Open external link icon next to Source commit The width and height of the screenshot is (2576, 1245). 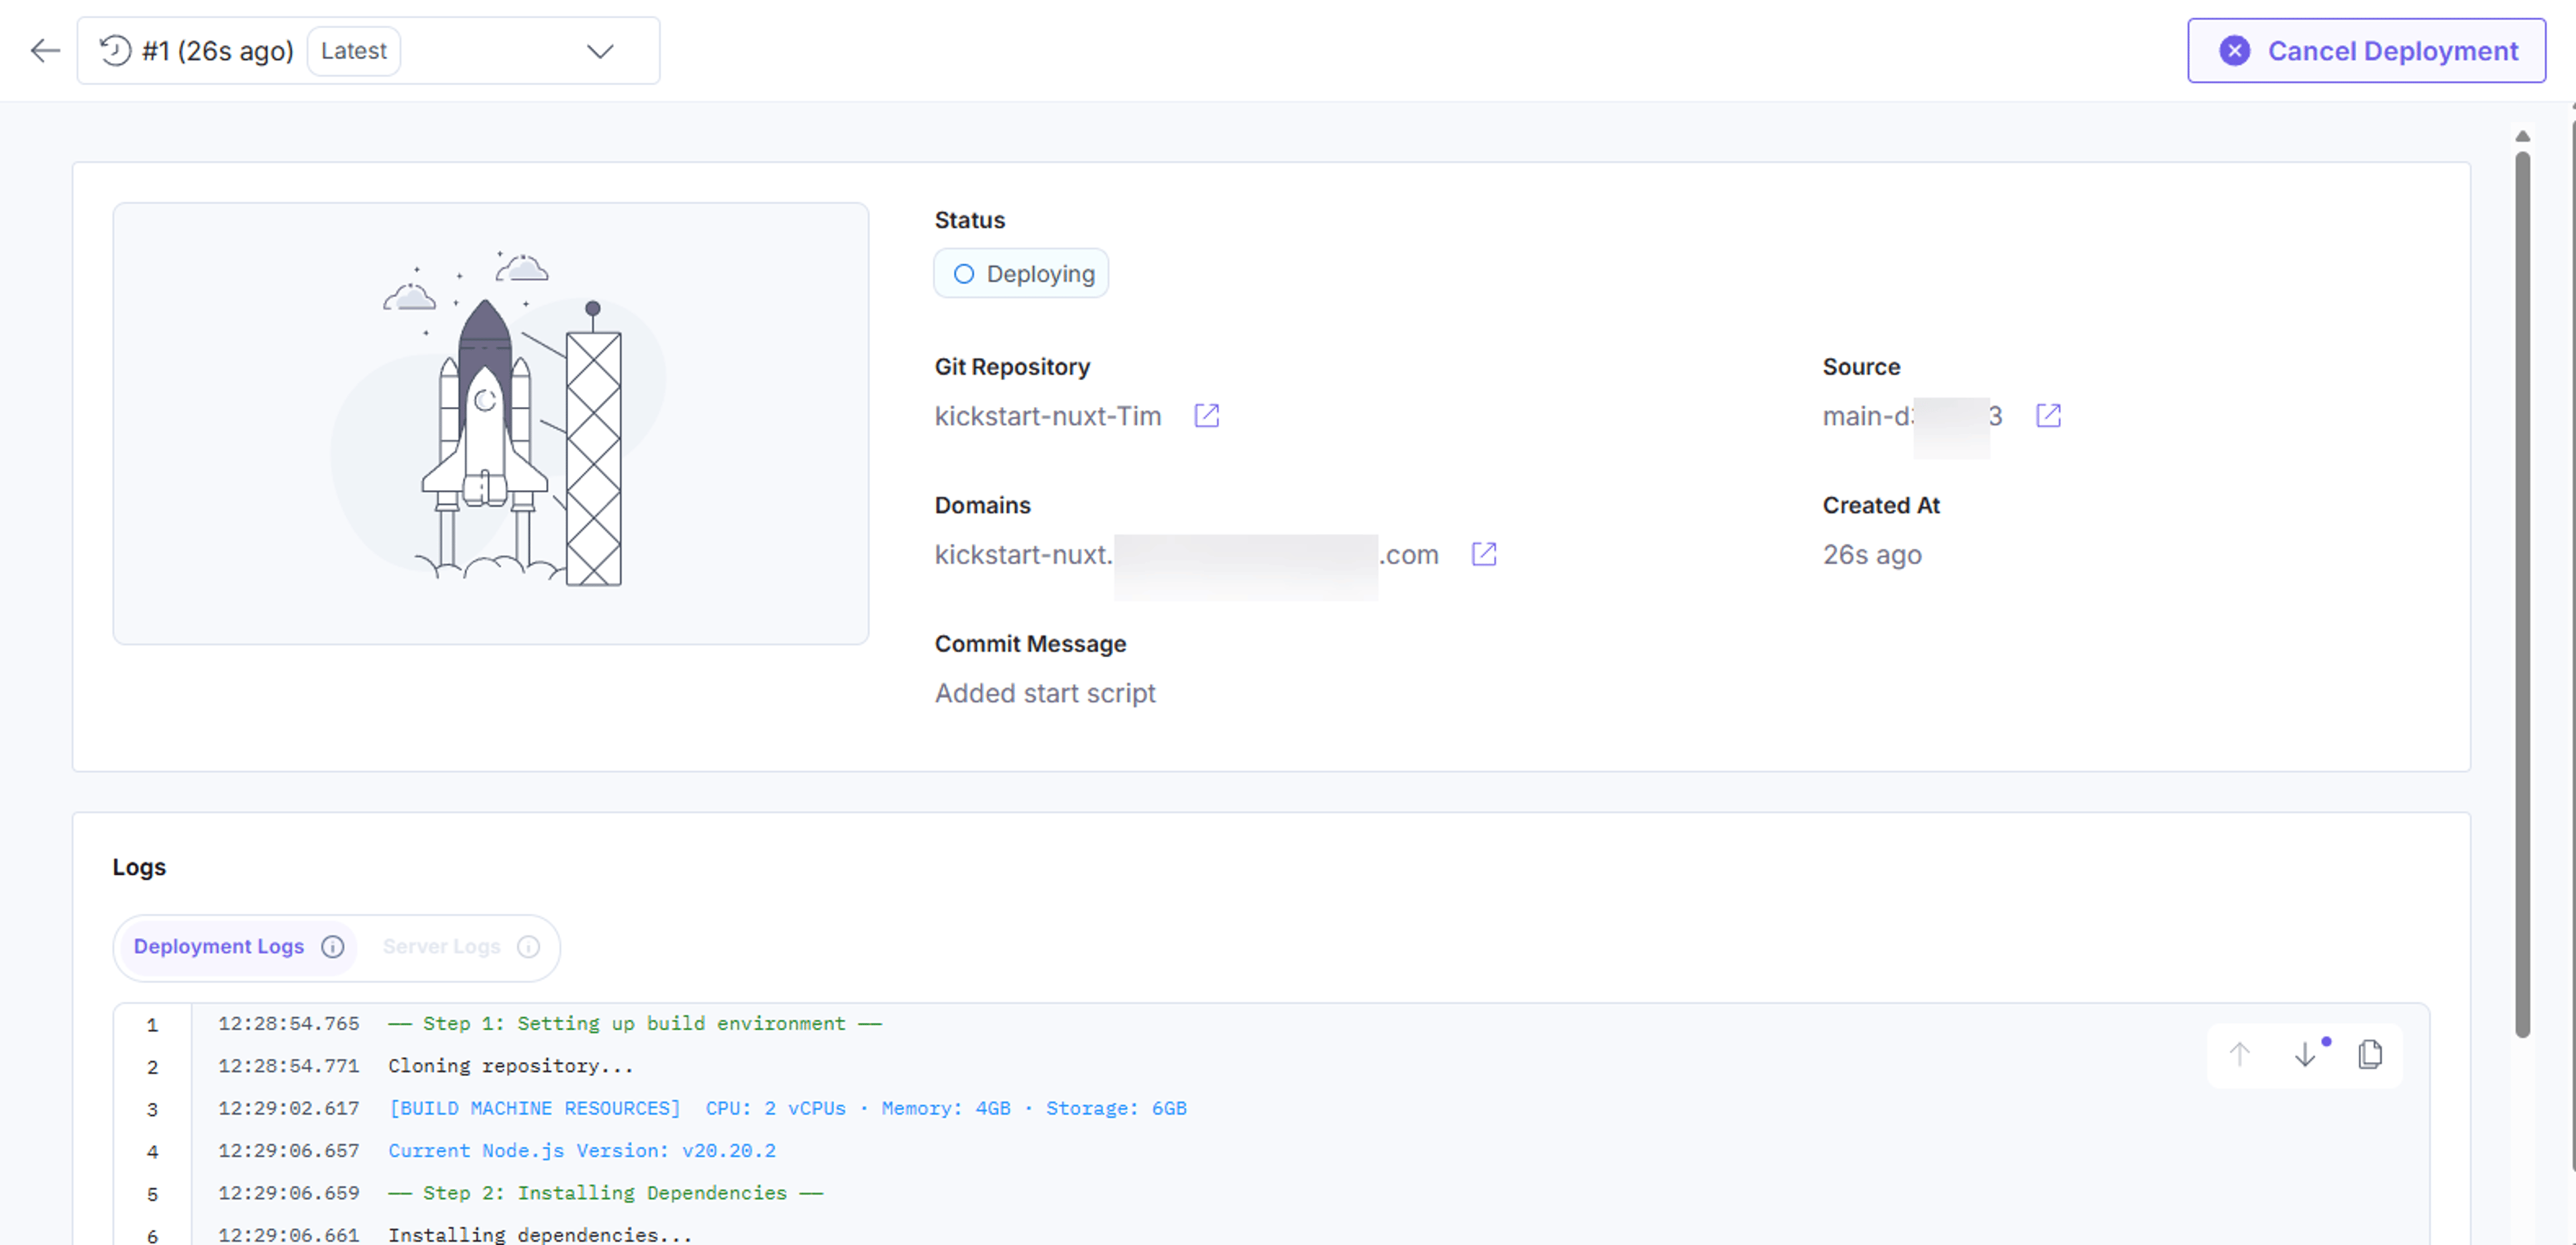point(2048,416)
